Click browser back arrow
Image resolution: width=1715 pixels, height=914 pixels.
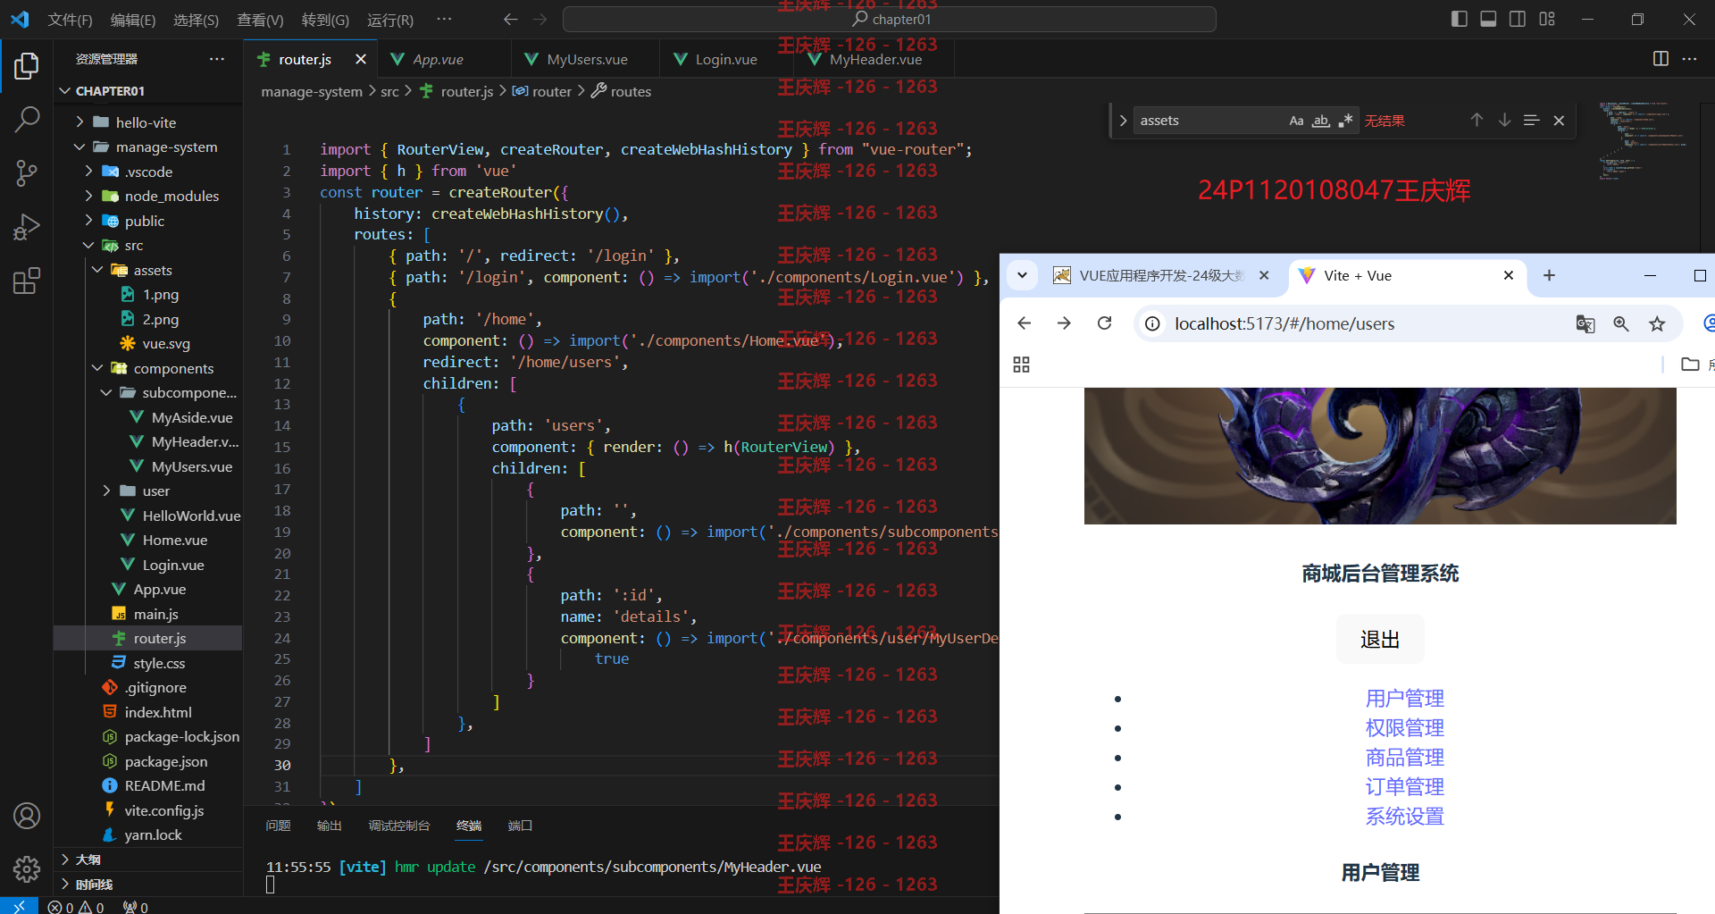pyautogui.click(x=1025, y=323)
